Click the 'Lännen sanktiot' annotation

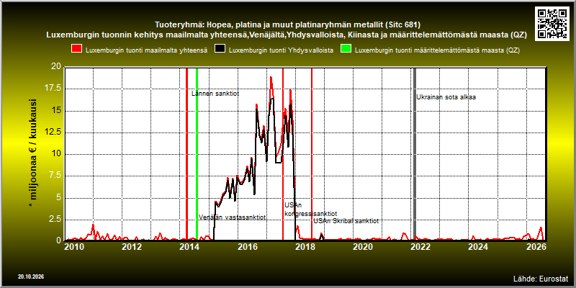point(215,94)
